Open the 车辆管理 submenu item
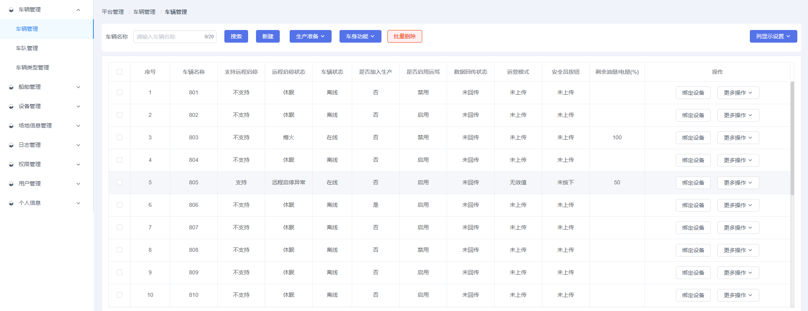This screenshot has width=808, height=311. tap(47, 29)
